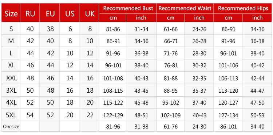Click the 3XL hips cm value 113-120
This screenshot has width=273, height=135.
point(228,91)
